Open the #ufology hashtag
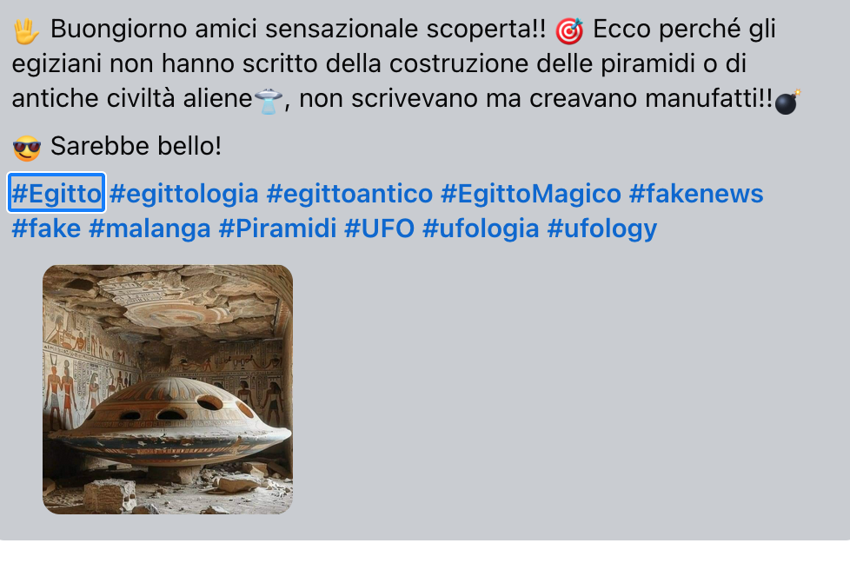The image size is (850, 563). click(602, 229)
